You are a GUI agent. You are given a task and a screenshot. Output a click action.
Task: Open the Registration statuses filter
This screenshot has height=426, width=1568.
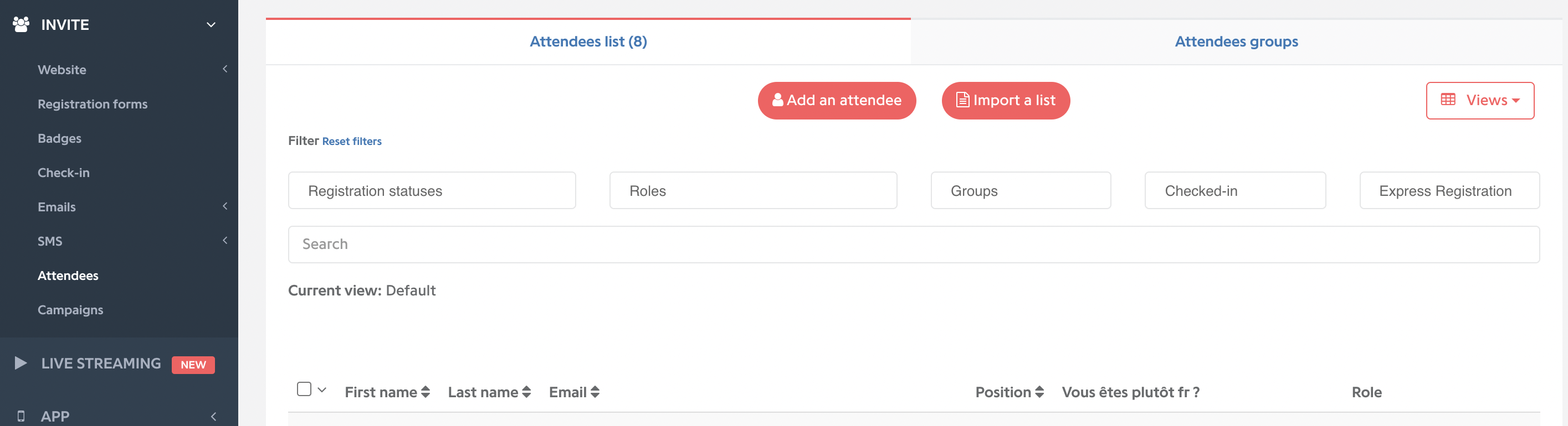(432, 190)
